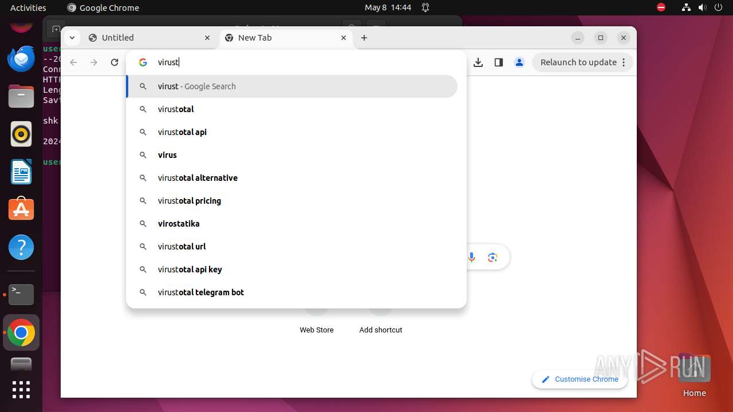Close the Untitled tab
The height and width of the screenshot is (412, 733).
[207, 38]
